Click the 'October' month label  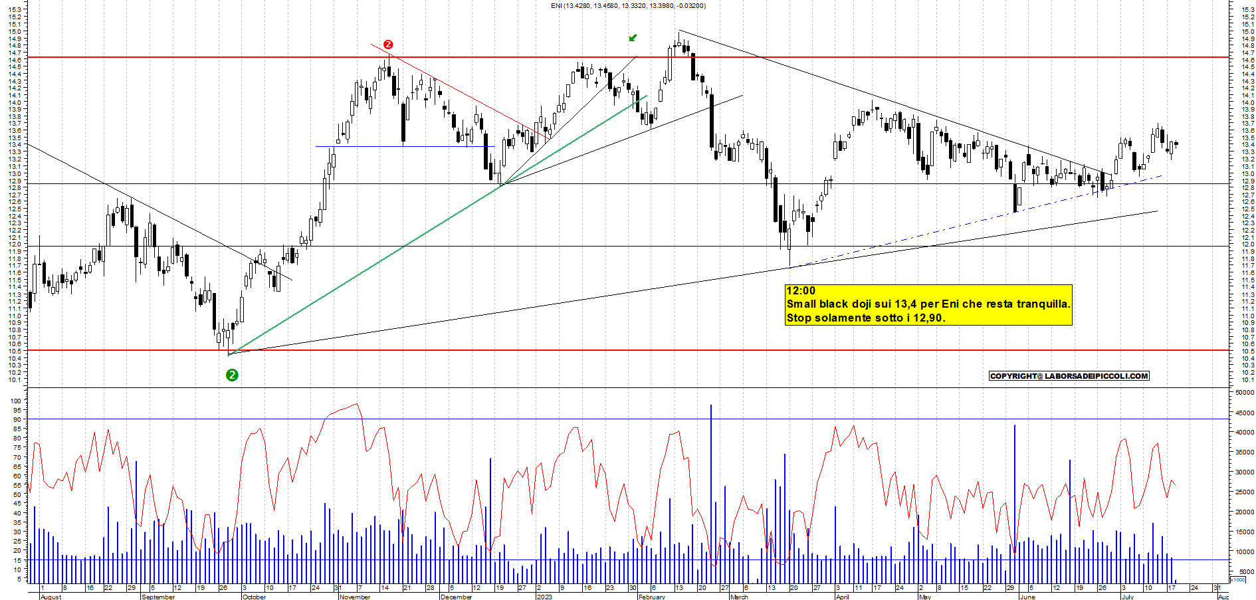point(255,597)
